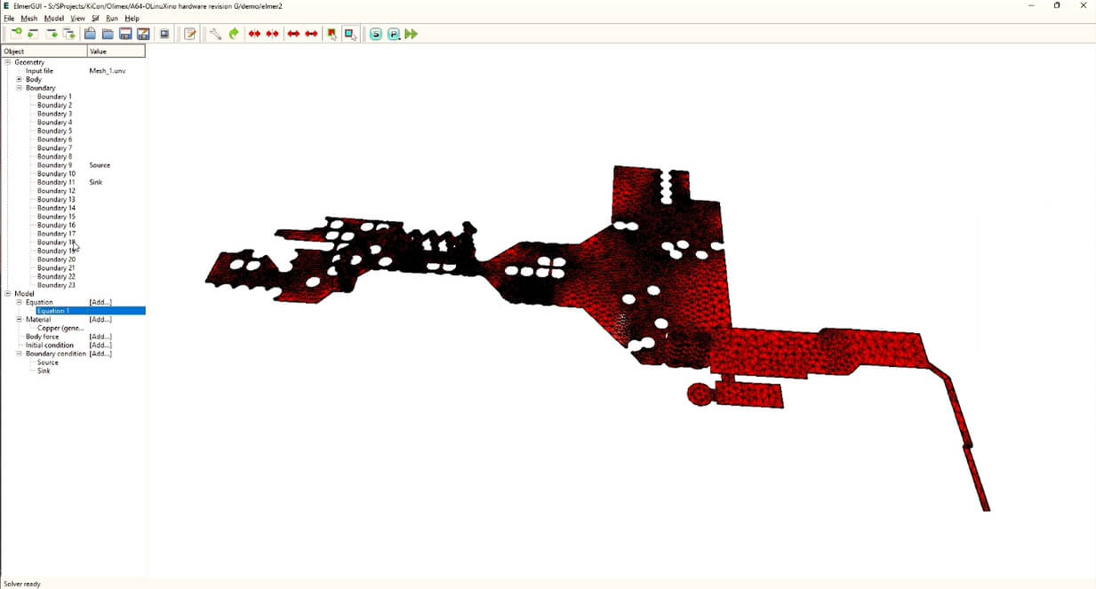Collapse the Boundary tree node
This screenshot has height=589, width=1096.
coord(19,88)
